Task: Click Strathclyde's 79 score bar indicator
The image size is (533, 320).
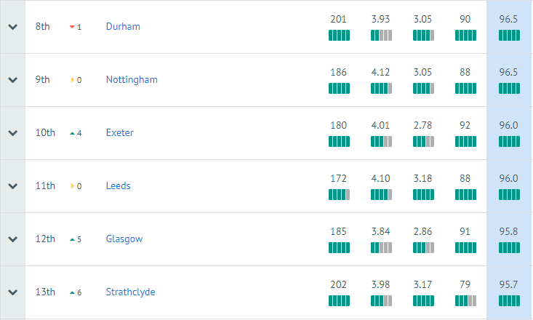Action: (465, 300)
